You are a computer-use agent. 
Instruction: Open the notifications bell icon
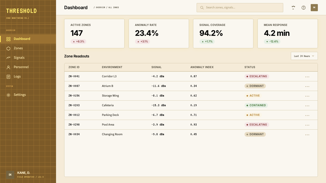(x=293, y=8)
